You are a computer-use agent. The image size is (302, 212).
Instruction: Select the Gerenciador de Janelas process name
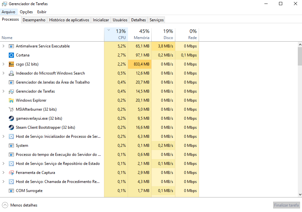click(53, 82)
